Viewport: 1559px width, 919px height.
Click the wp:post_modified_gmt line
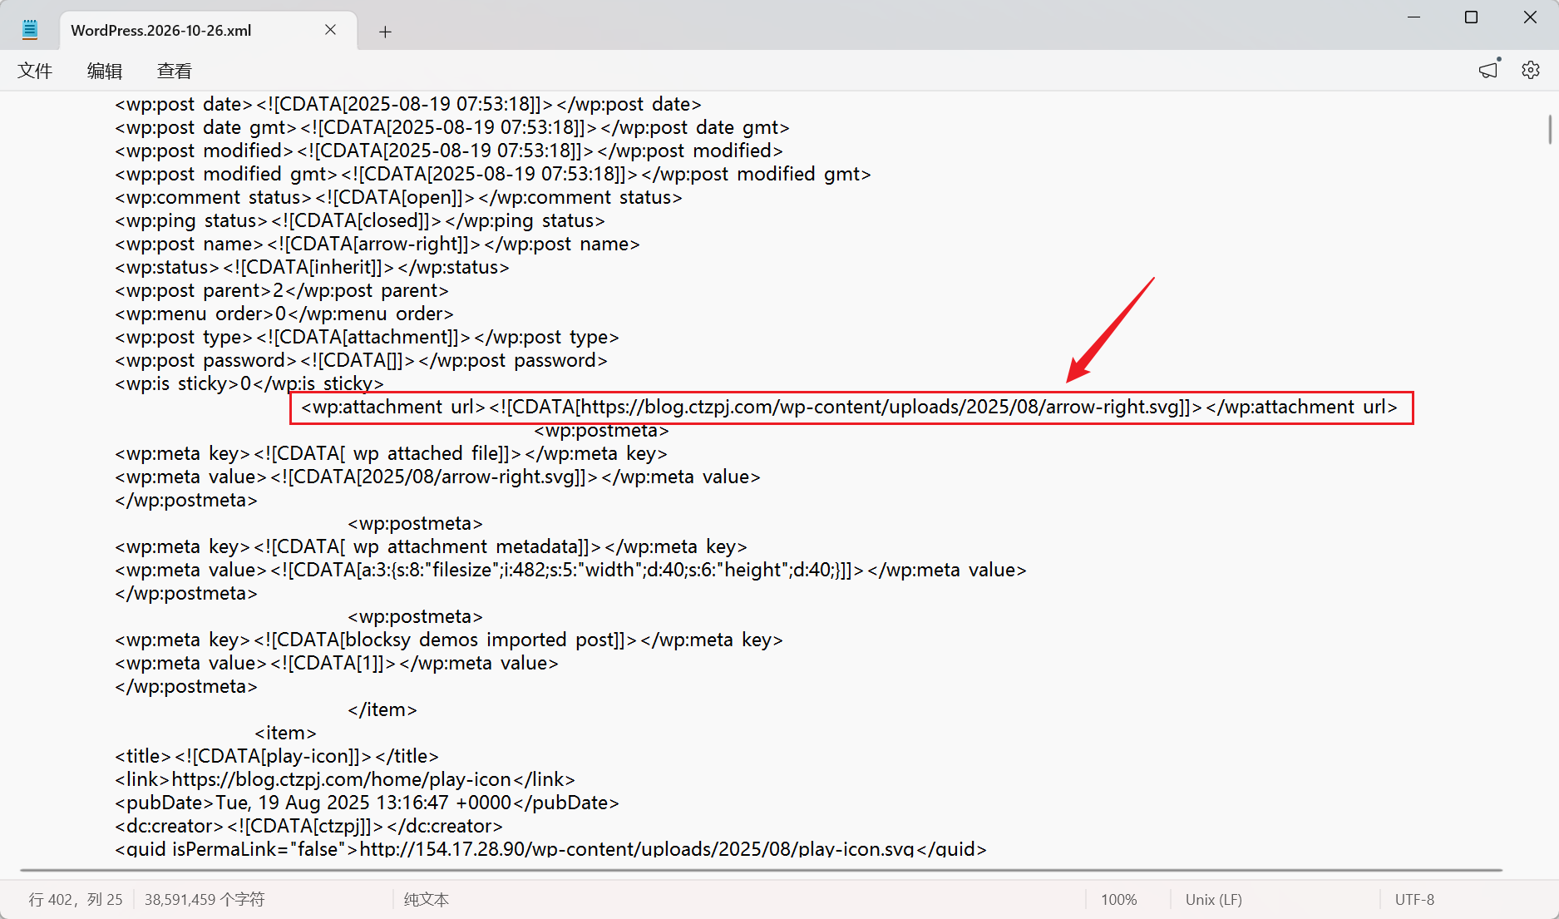click(x=493, y=174)
